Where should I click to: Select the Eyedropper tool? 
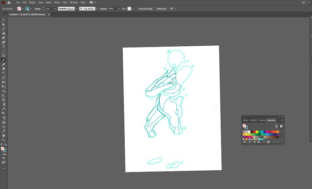[x=3, y=109]
